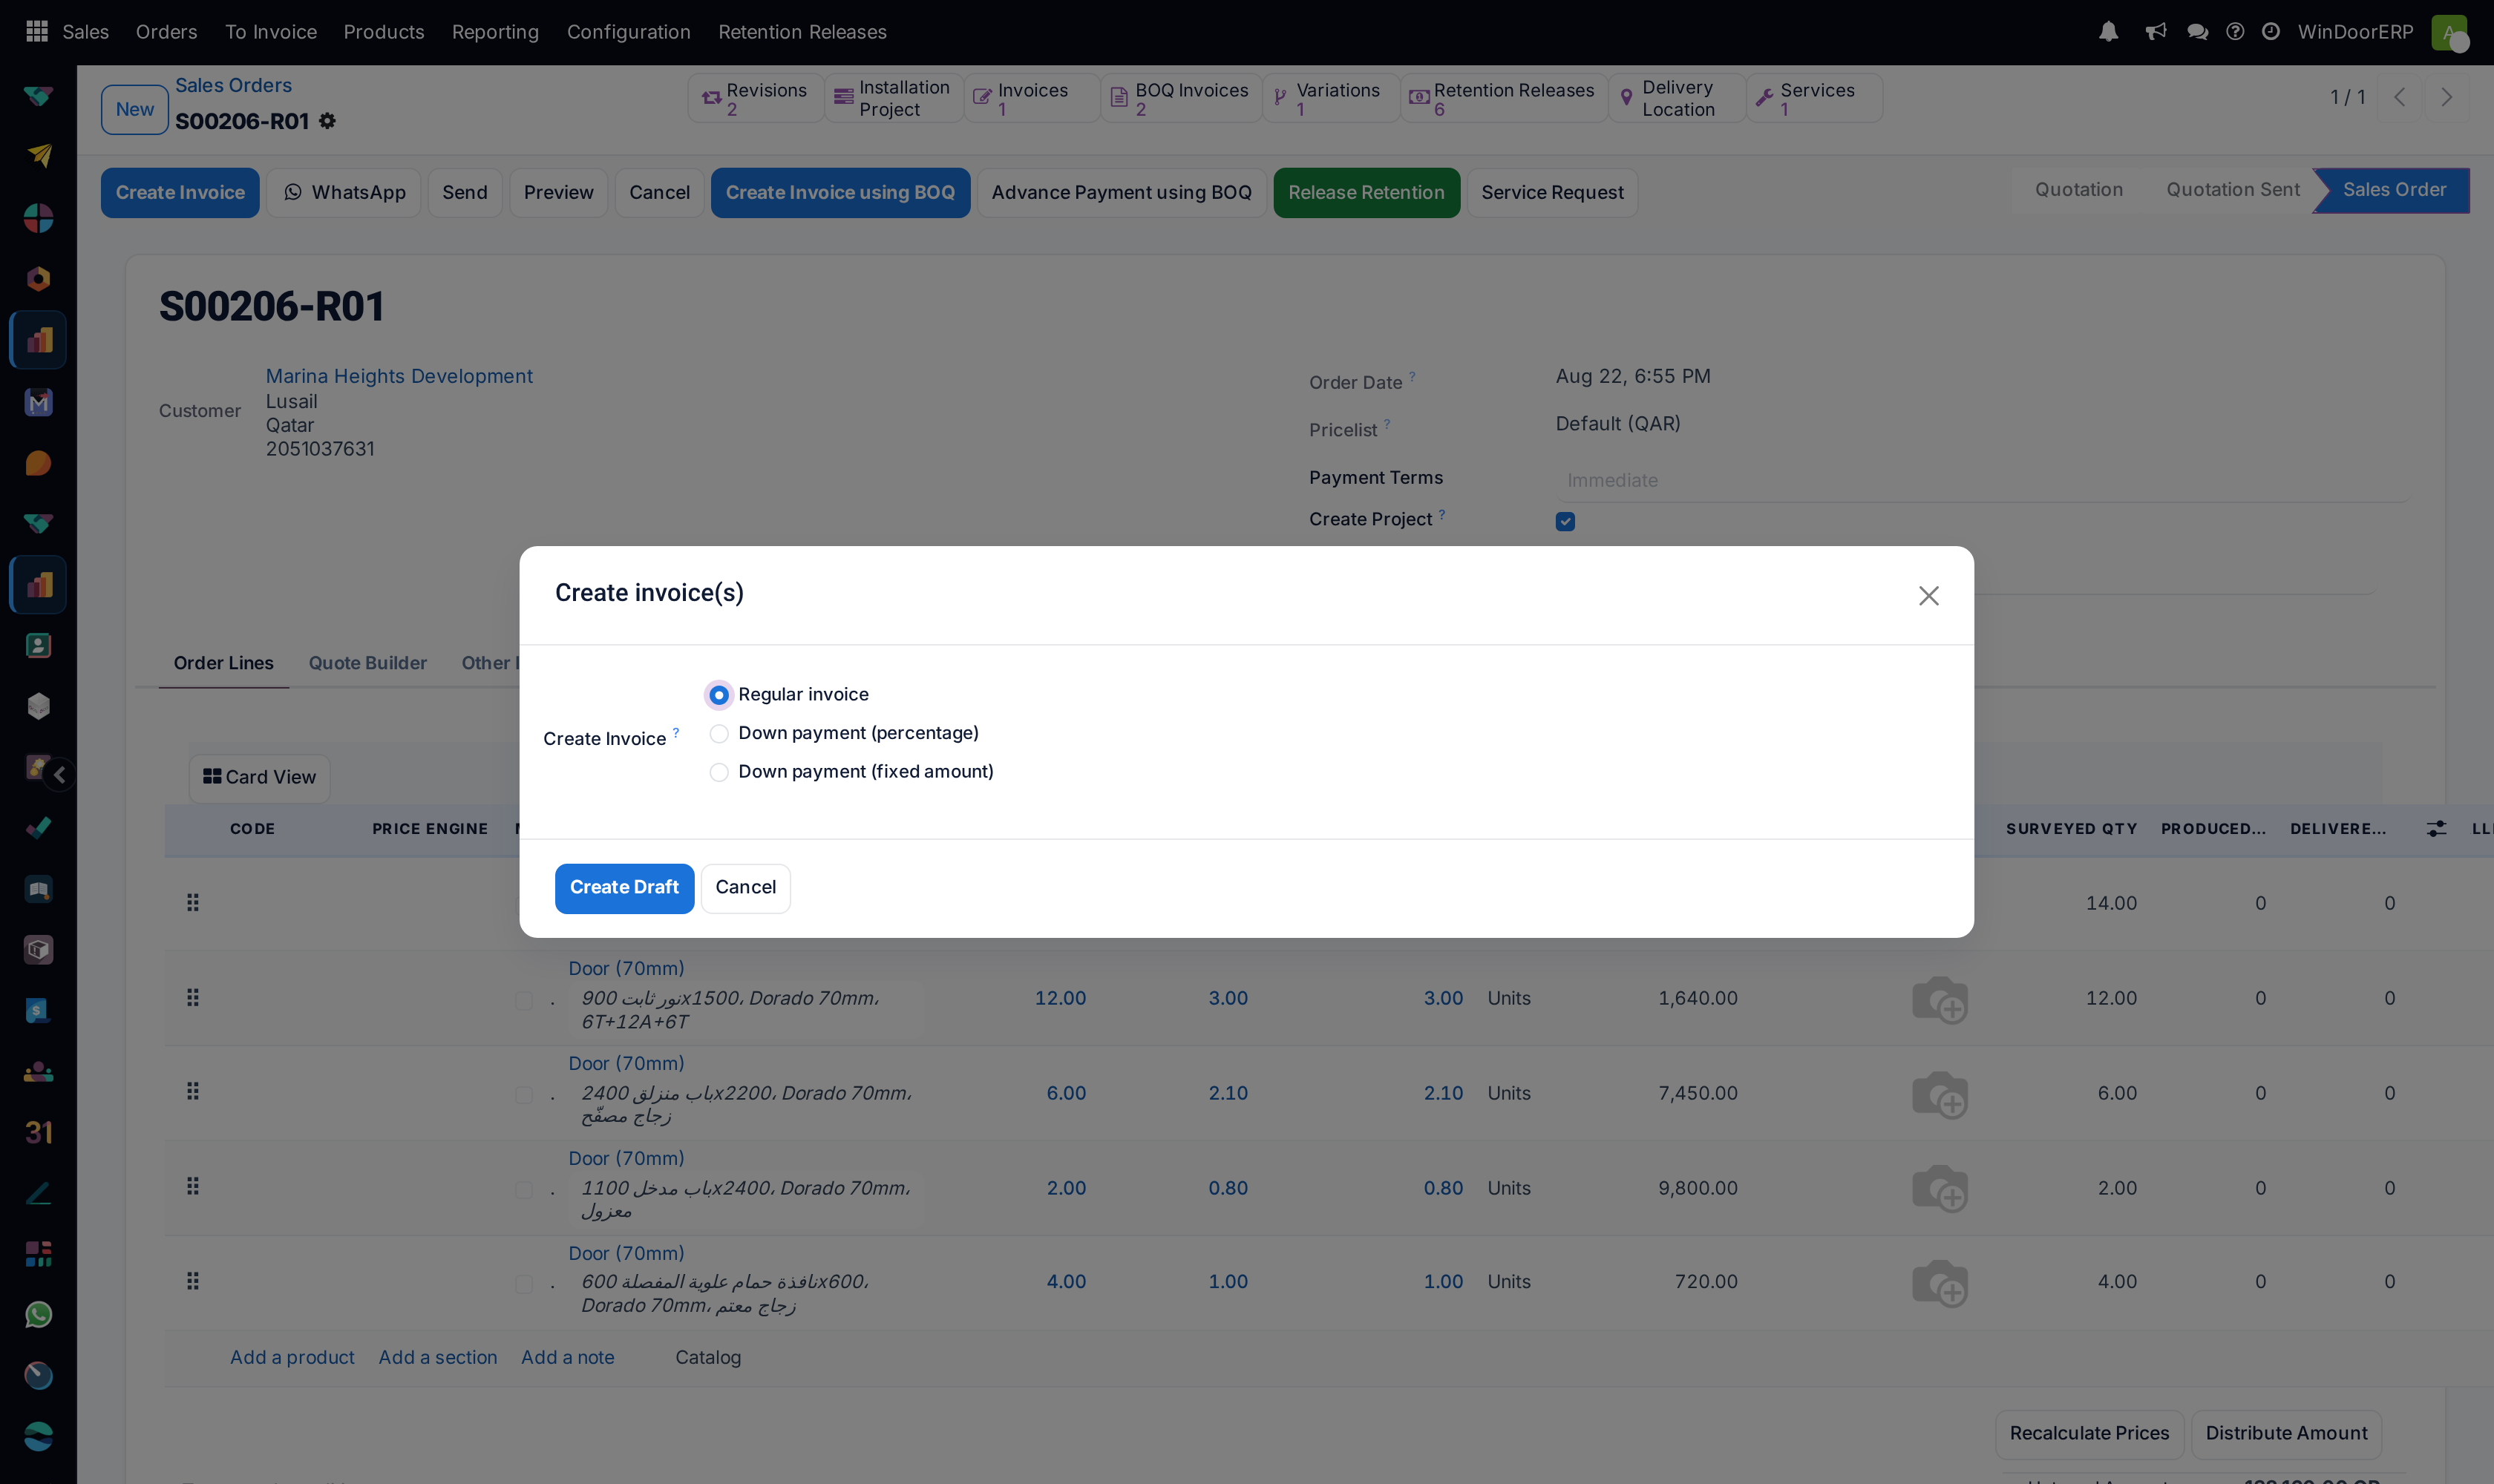
Task: Open the Orders menu
Action: (x=166, y=32)
